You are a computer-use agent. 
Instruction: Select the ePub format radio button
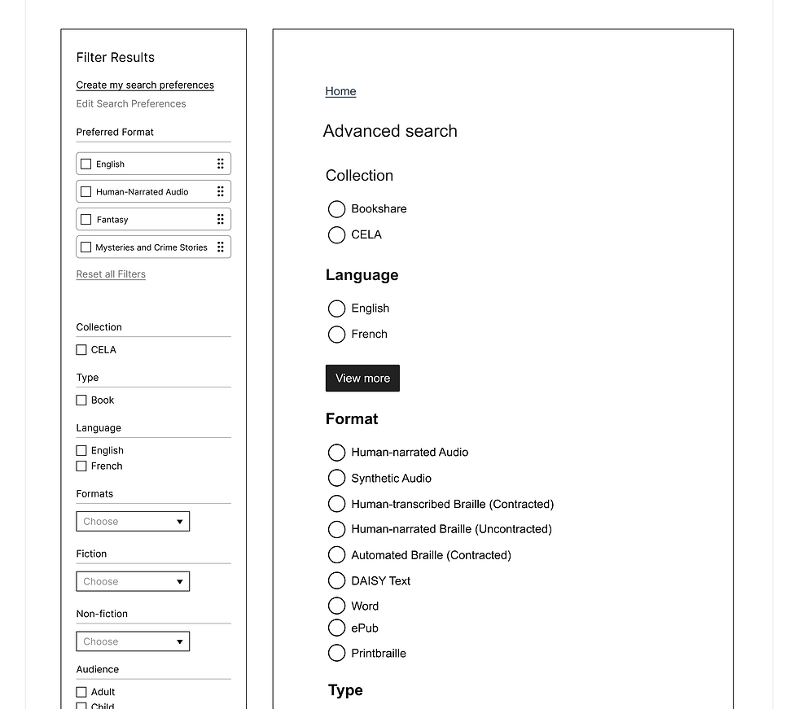point(336,628)
